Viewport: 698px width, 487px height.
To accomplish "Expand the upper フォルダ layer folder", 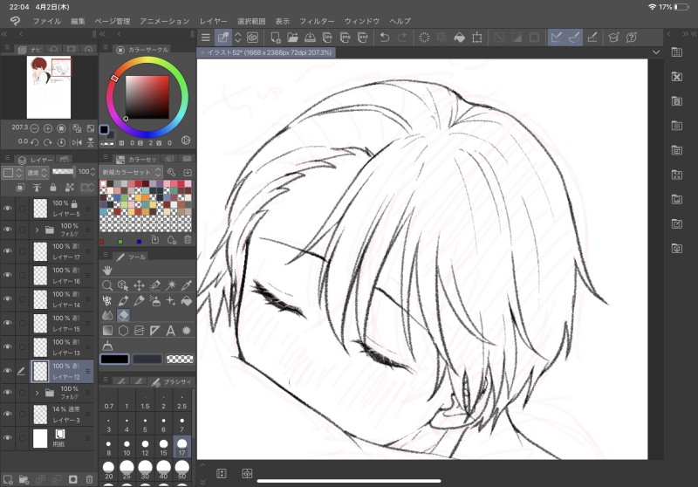I will (37, 230).
